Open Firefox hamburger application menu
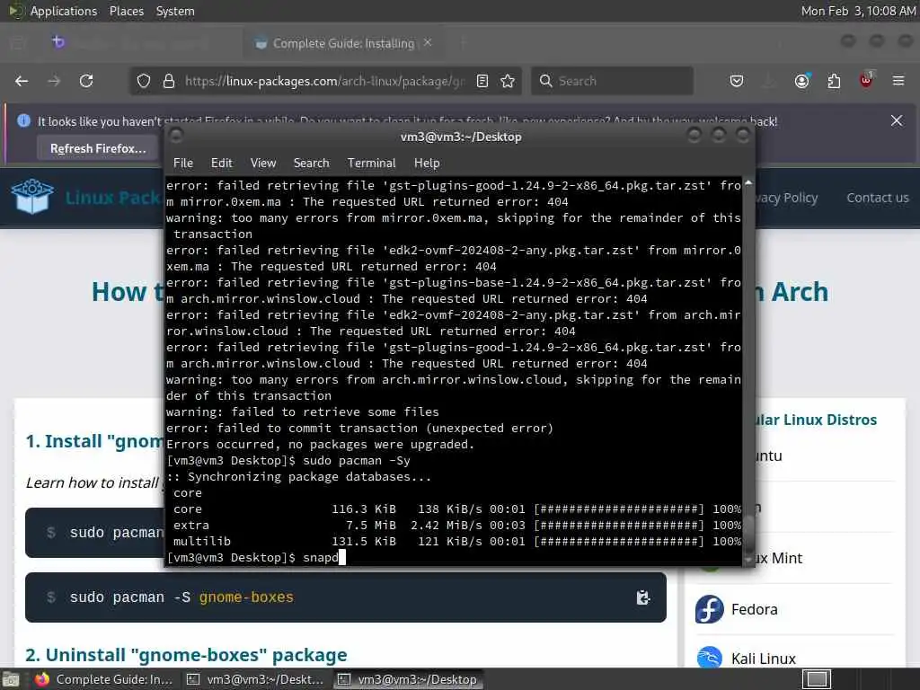The image size is (920, 690). click(x=898, y=81)
